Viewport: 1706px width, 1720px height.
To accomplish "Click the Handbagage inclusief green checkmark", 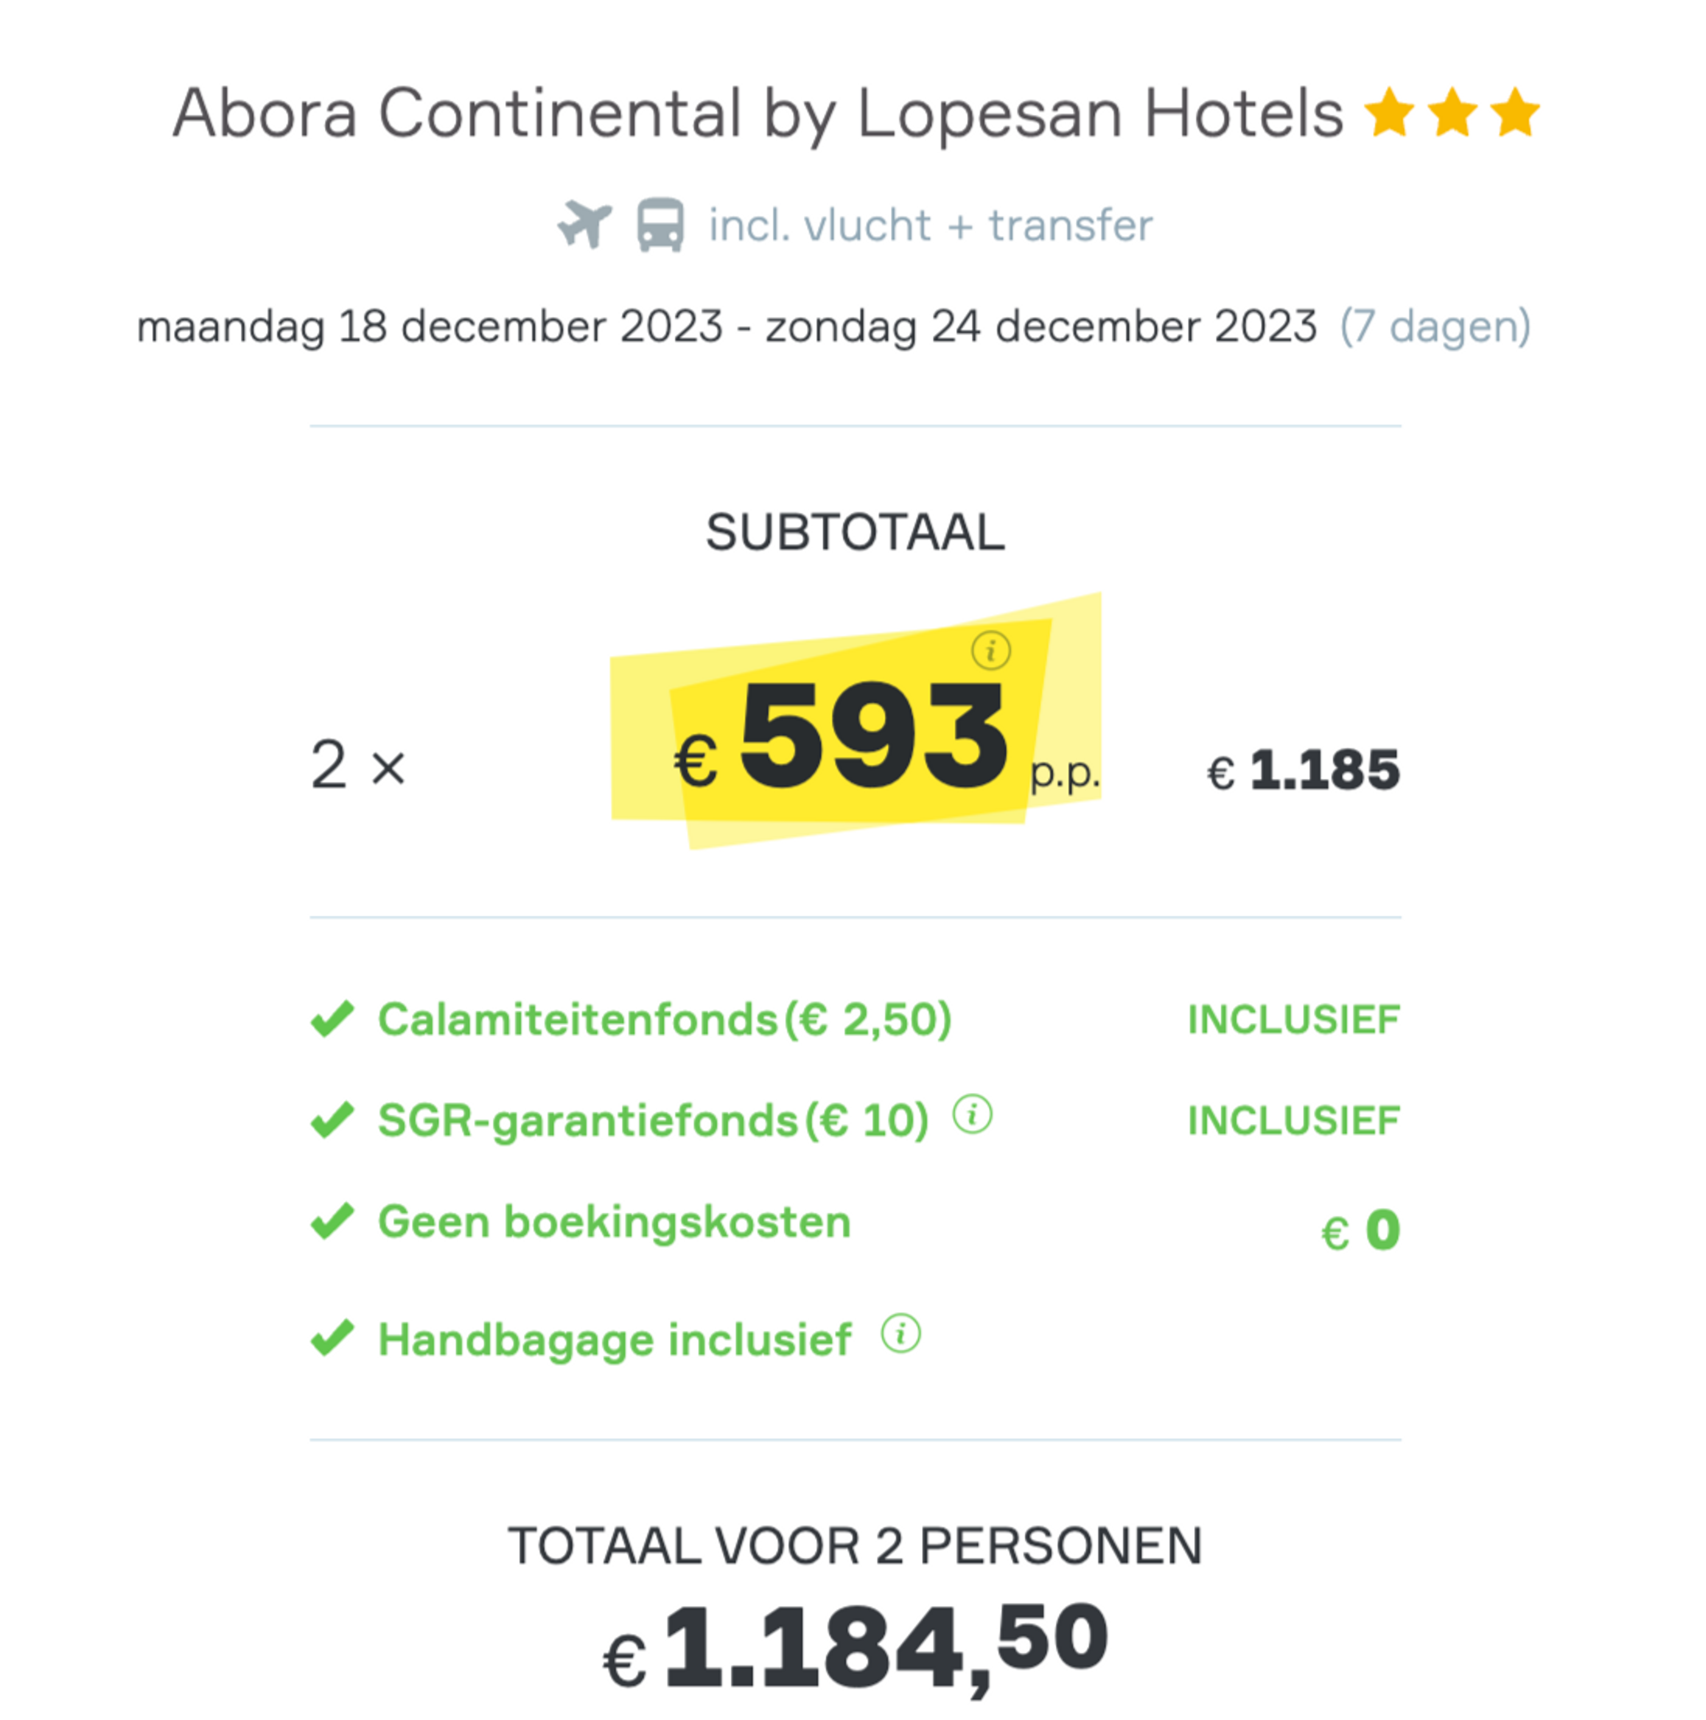I will pyautogui.click(x=332, y=1338).
